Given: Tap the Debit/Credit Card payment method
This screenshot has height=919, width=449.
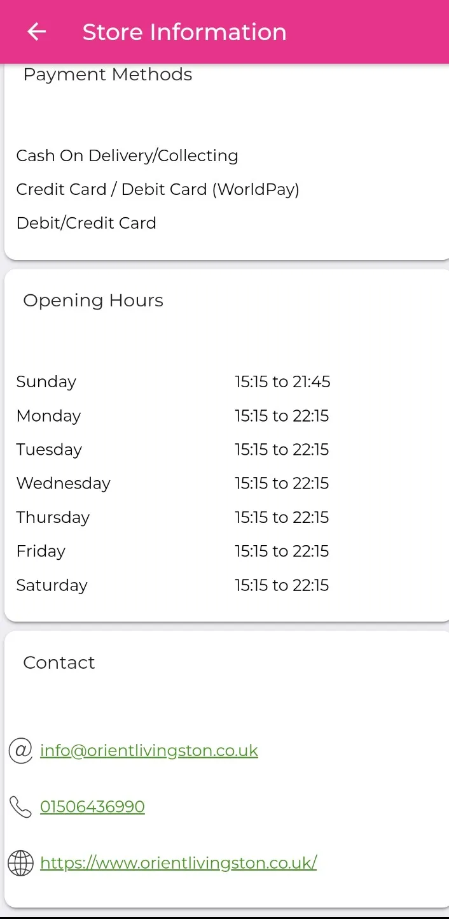Looking at the screenshot, I should [86, 223].
